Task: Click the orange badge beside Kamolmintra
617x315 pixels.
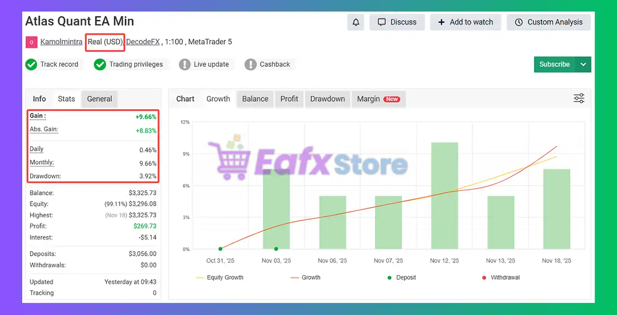Action: click(31, 42)
